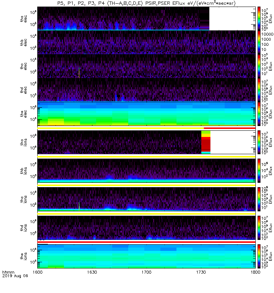The height and width of the screenshot is (293, 274).
Task: Select the "thc ions" axis label
Action: pyautogui.click(x=23, y=199)
